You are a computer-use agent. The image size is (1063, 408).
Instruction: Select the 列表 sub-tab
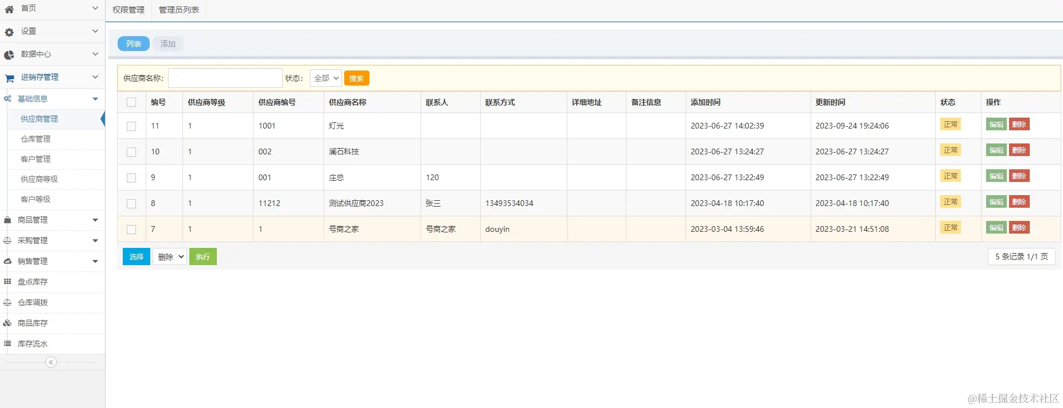click(134, 44)
